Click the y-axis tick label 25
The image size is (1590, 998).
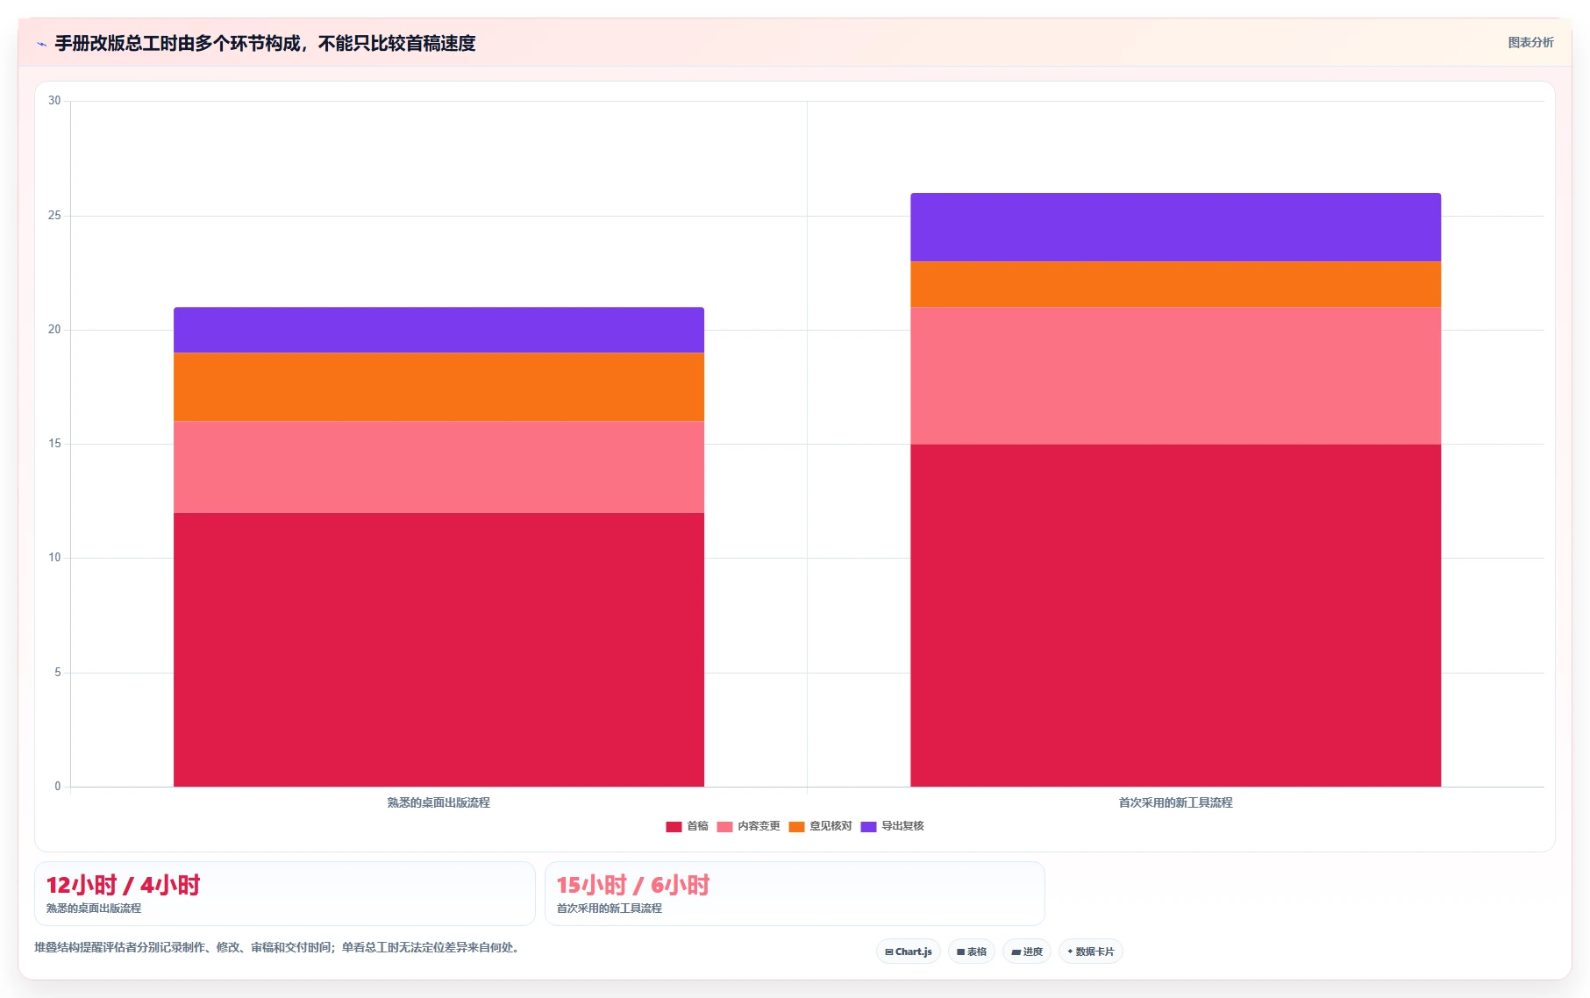(x=54, y=216)
